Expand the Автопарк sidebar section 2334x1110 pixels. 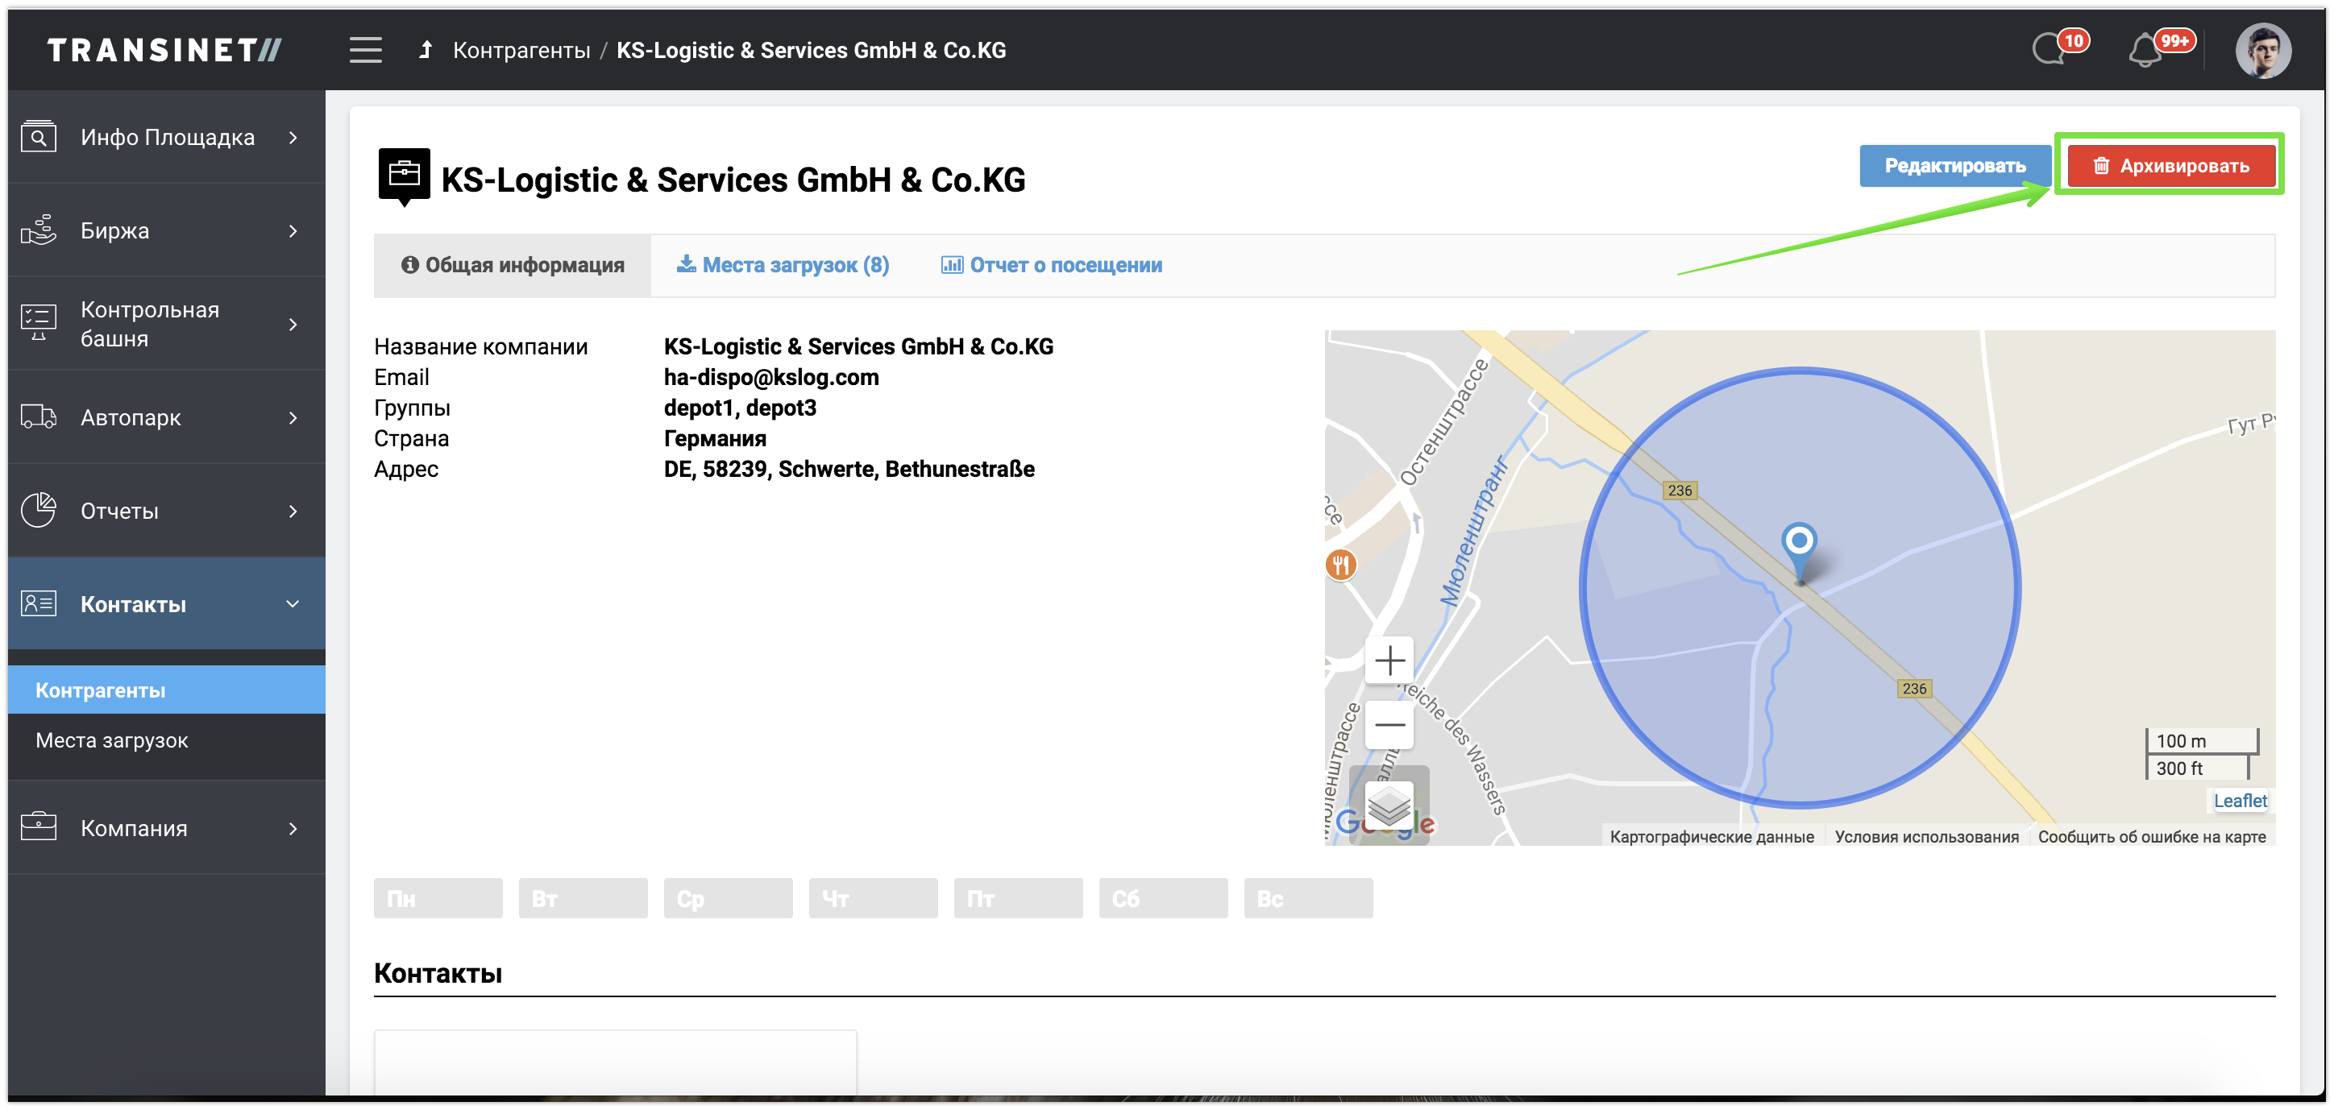(x=167, y=417)
